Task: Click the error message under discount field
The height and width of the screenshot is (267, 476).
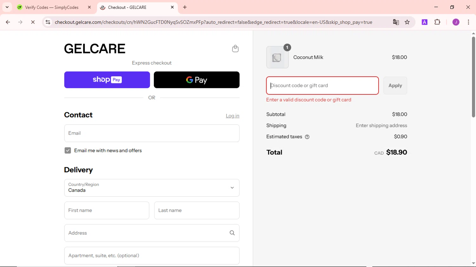Action: coord(309,100)
